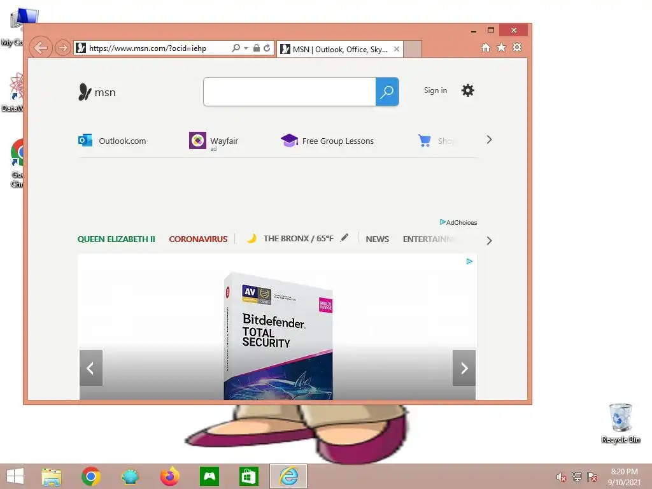This screenshot has height=489, width=652.
Task: Click the browser Home icon
Action: (486, 47)
